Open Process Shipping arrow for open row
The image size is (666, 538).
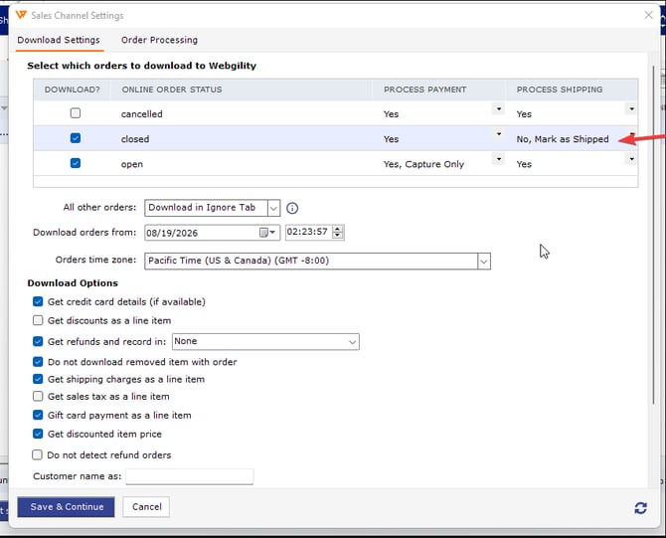pos(632,159)
